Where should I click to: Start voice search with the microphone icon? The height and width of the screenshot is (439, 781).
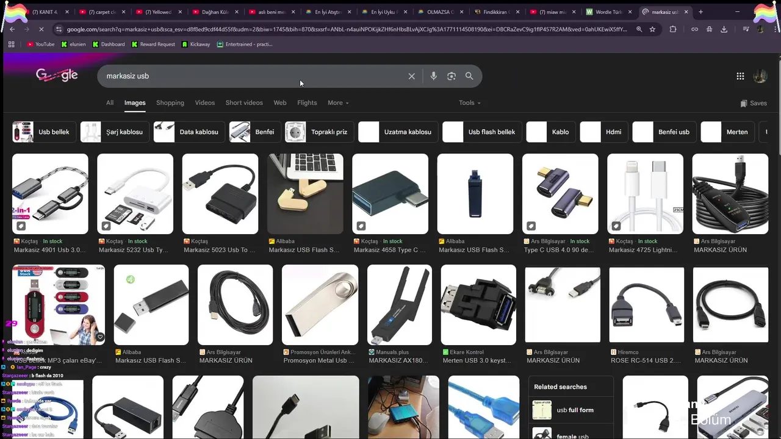click(433, 76)
